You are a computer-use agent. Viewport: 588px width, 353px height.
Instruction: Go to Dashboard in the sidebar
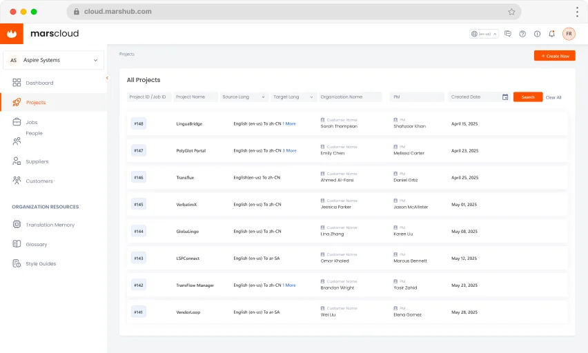point(39,83)
